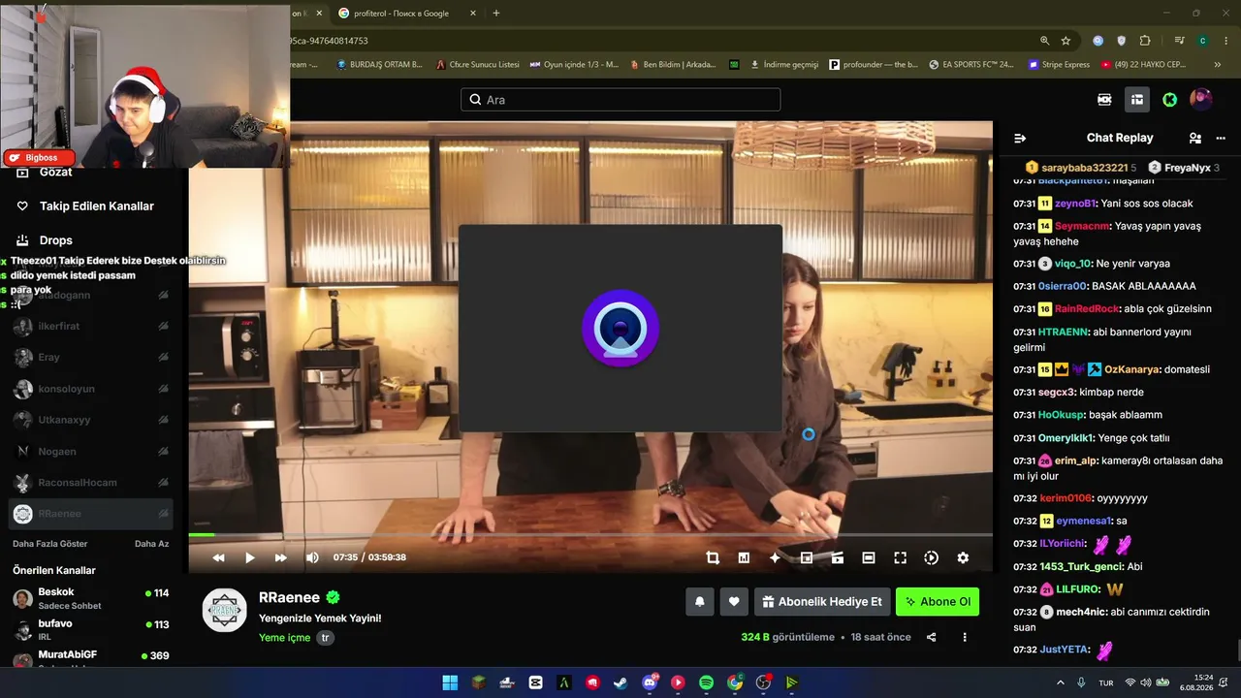Bookmark this page with the star icon
Viewport: 1241px width, 698px height.
[1066, 41]
